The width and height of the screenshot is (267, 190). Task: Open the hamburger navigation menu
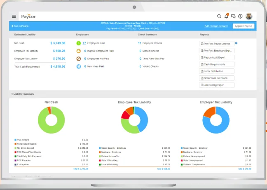[14, 16]
